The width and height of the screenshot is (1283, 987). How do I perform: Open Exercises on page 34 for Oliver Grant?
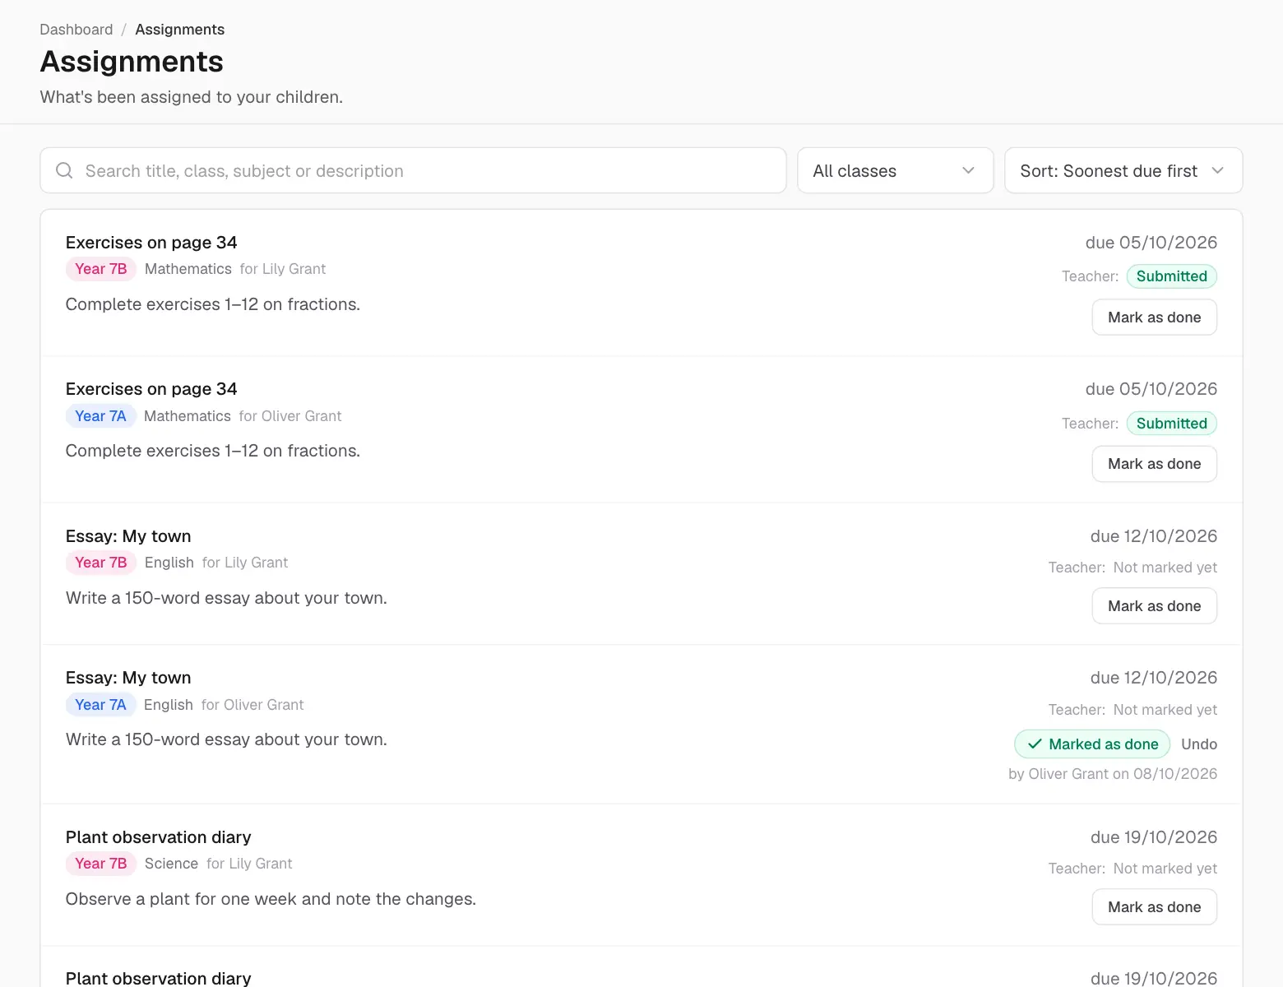pyautogui.click(x=151, y=389)
